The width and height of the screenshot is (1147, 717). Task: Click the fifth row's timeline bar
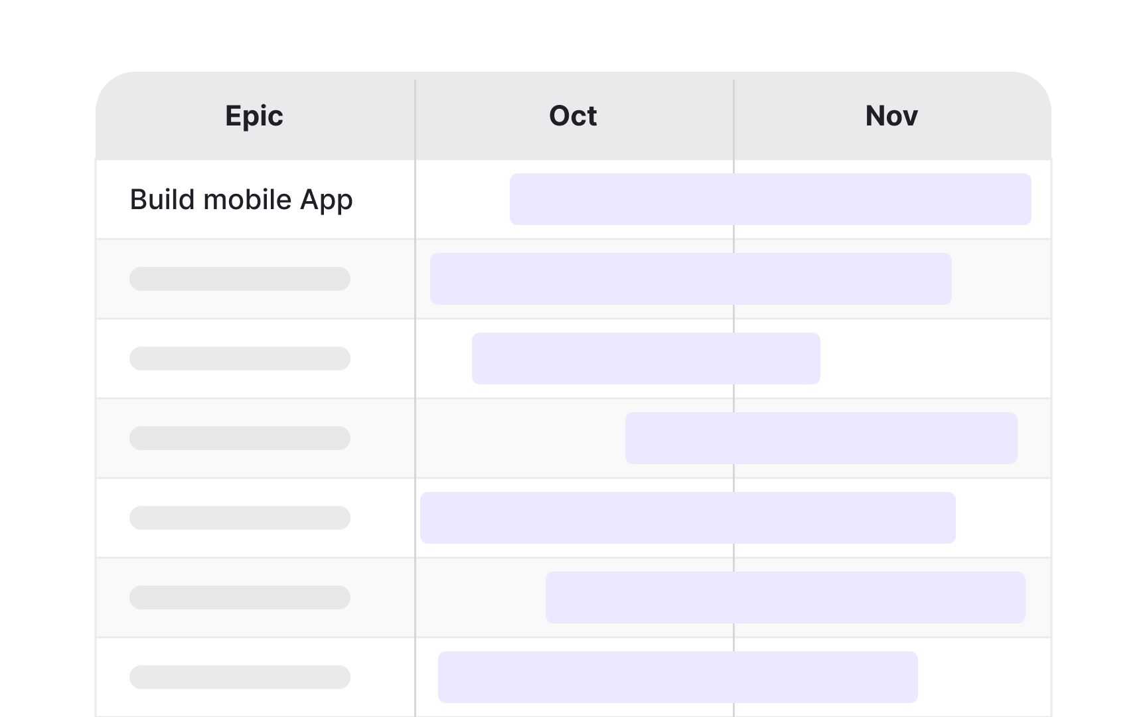pos(688,518)
